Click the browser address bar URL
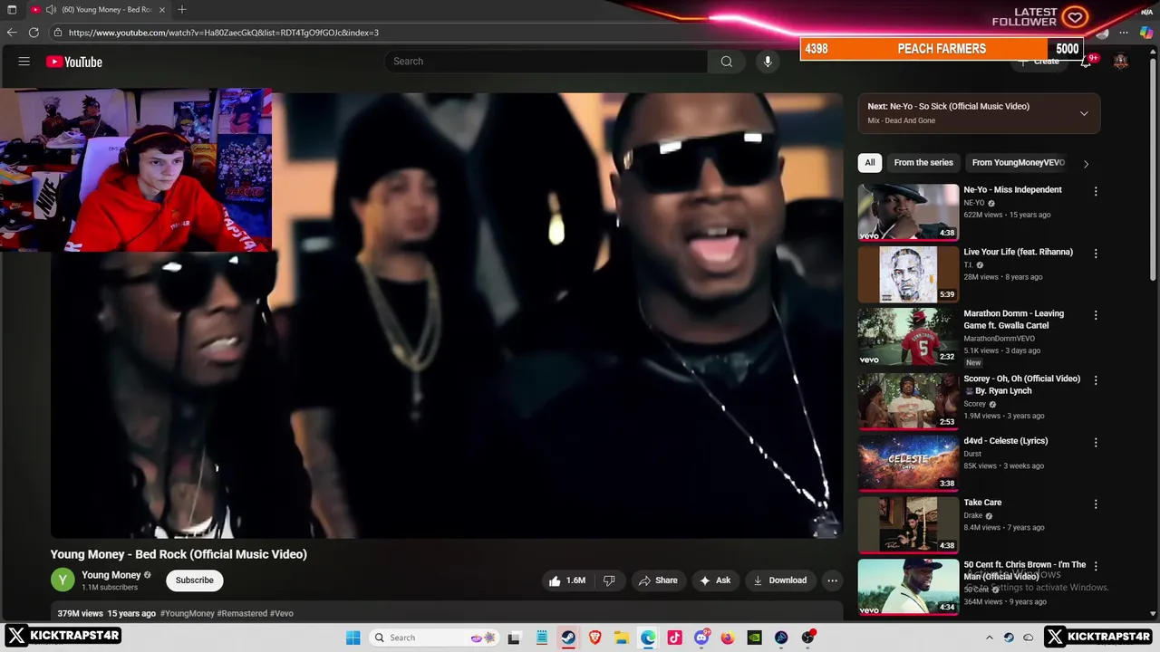The image size is (1160, 652). click(223, 33)
